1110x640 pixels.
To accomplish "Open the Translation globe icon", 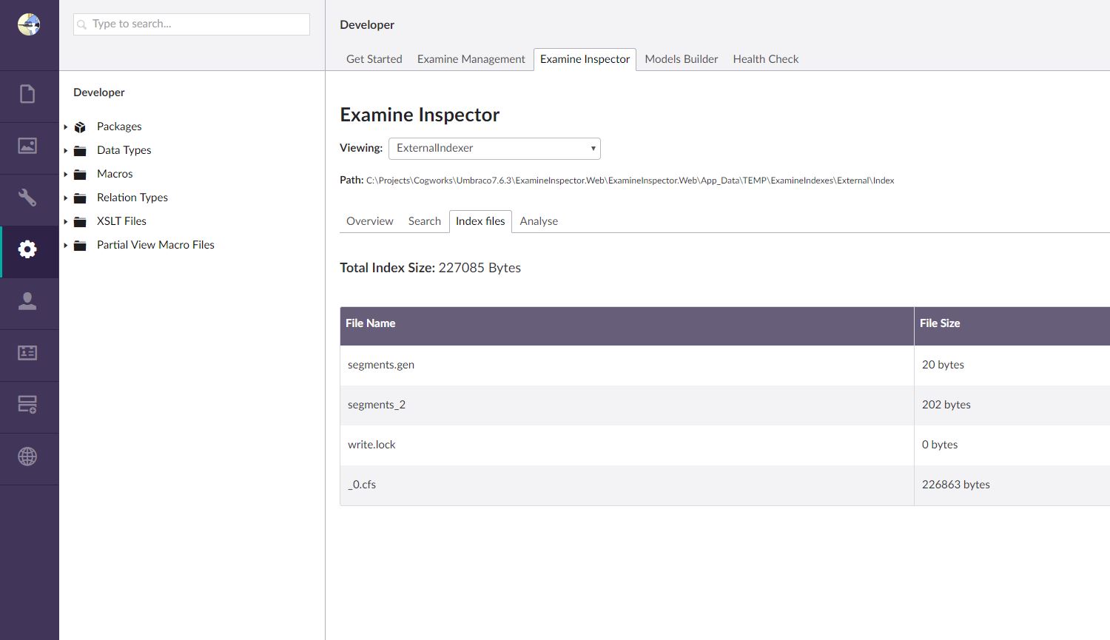I will [27, 457].
